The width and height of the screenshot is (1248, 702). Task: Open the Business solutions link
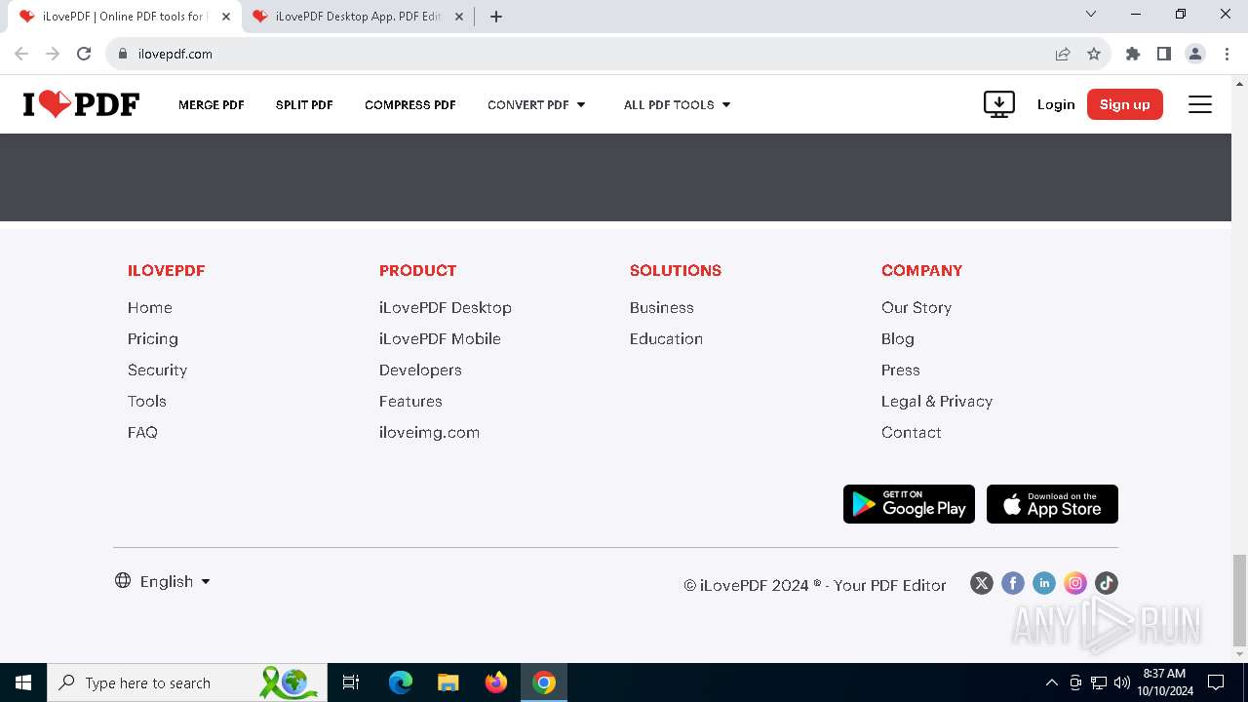coord(662,307)
